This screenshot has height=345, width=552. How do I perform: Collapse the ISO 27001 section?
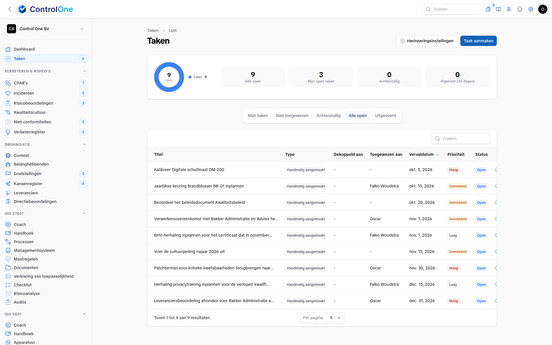[84, 214]
